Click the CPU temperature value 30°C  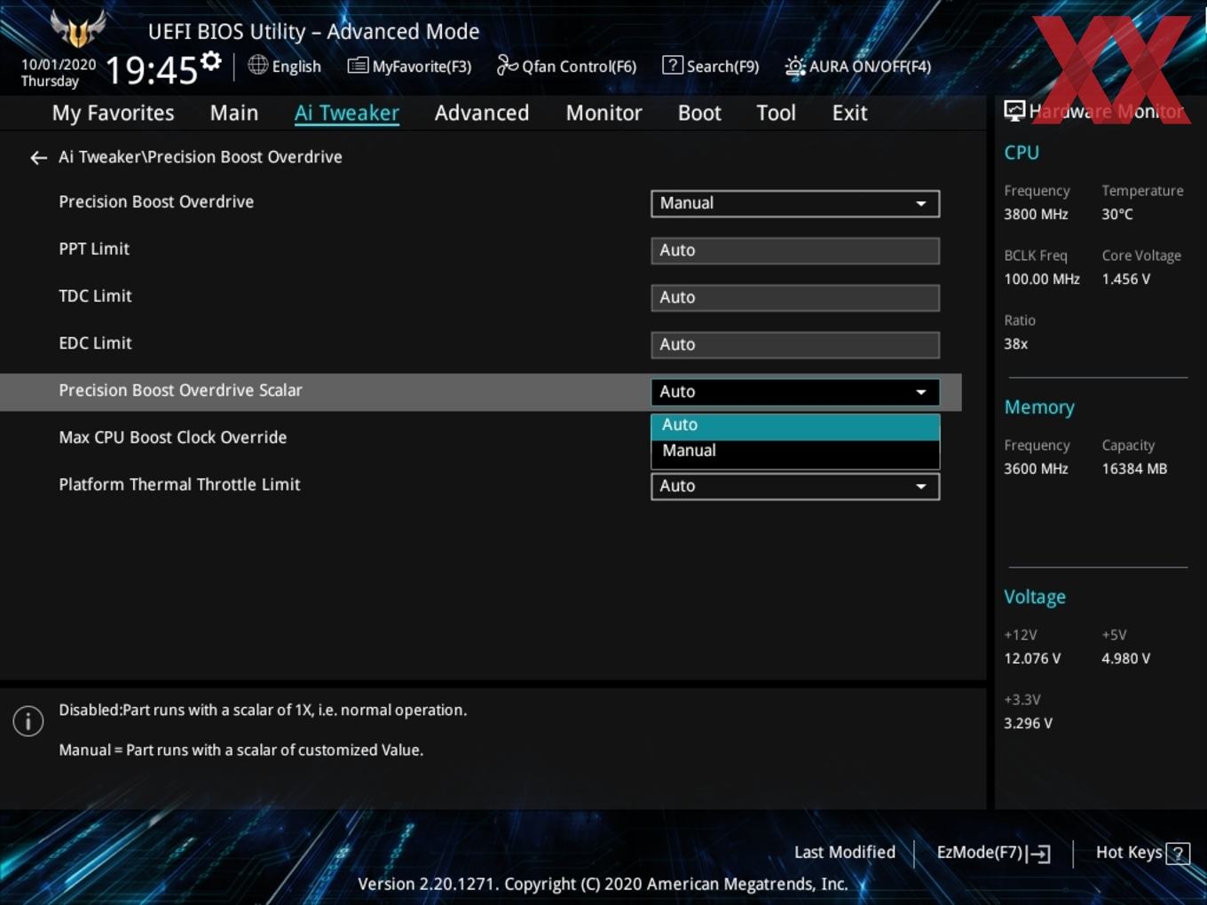(1117, 215)
